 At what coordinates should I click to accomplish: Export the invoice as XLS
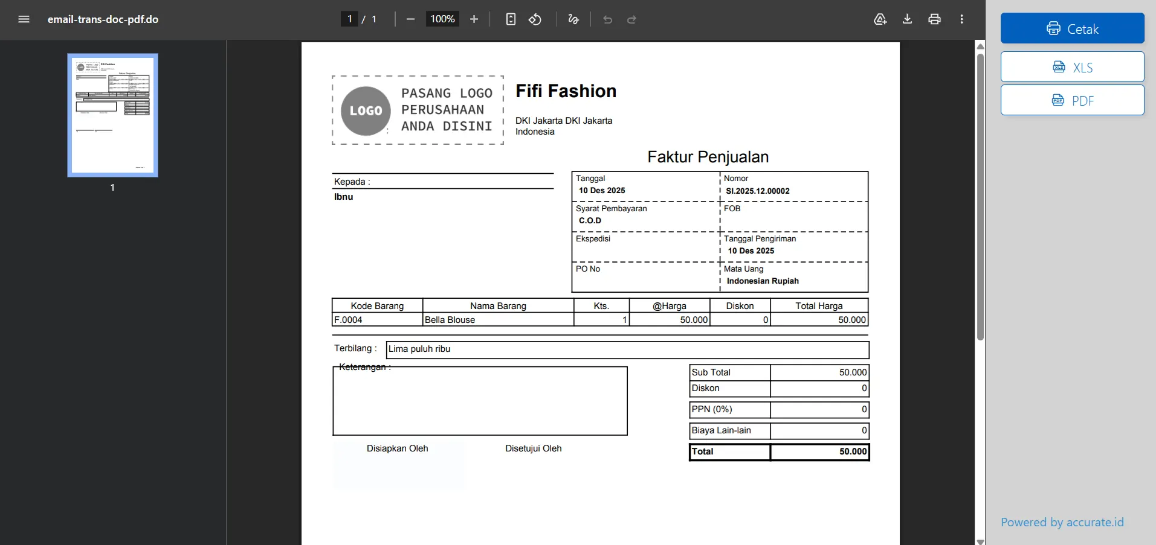pos(1072,67)
